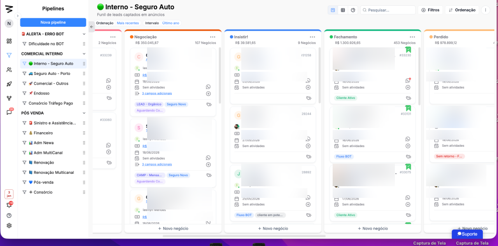Select Adm MultiCanal pipeline
This screenshot has width=498, height=246.
[x=53, y=153]
